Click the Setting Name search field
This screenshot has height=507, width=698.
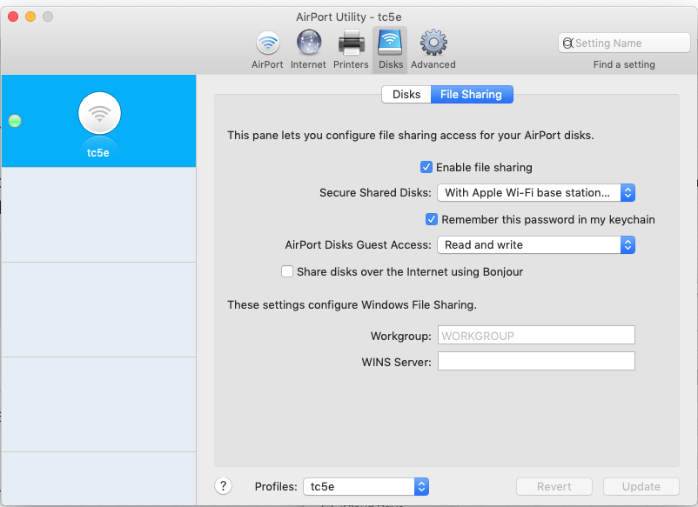624,43
